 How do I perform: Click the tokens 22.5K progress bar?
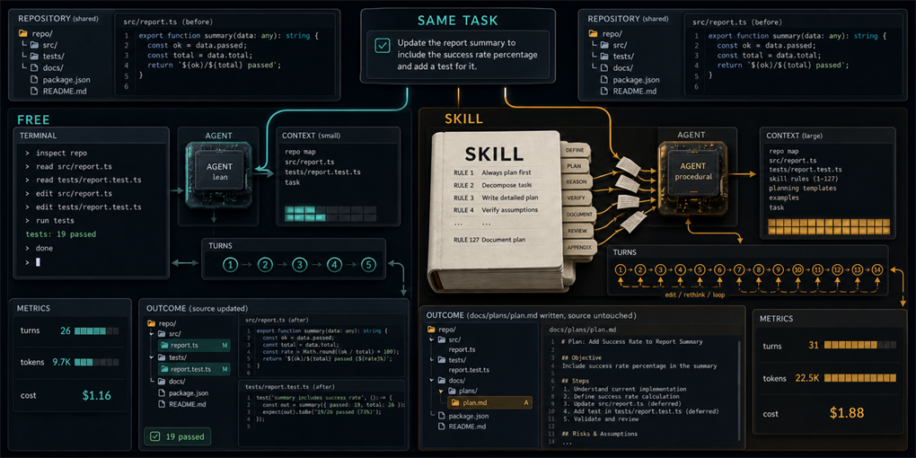click(x=859, y=378)
